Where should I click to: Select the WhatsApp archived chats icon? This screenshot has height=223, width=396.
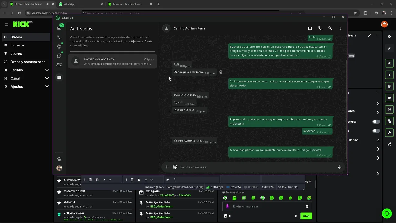click(59, 77)
